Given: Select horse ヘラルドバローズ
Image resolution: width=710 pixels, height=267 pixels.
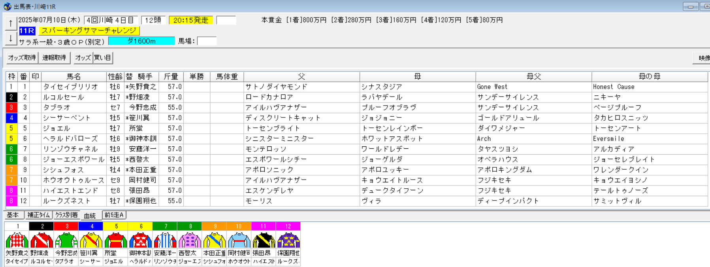Looking at the screenshot, I should pyautogui.click(x=70, y=138).
